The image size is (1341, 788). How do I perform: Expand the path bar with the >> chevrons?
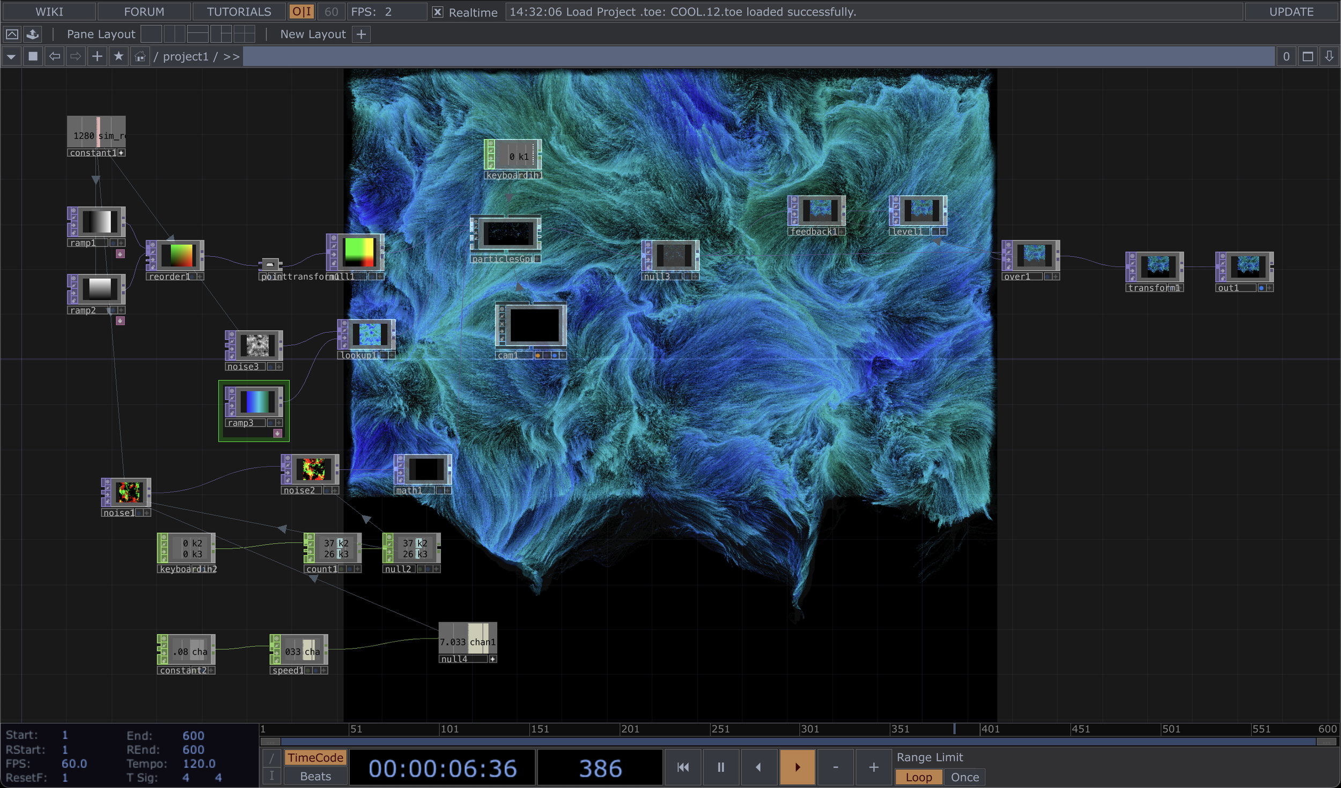pyautogui.click(x=231, y=56)
